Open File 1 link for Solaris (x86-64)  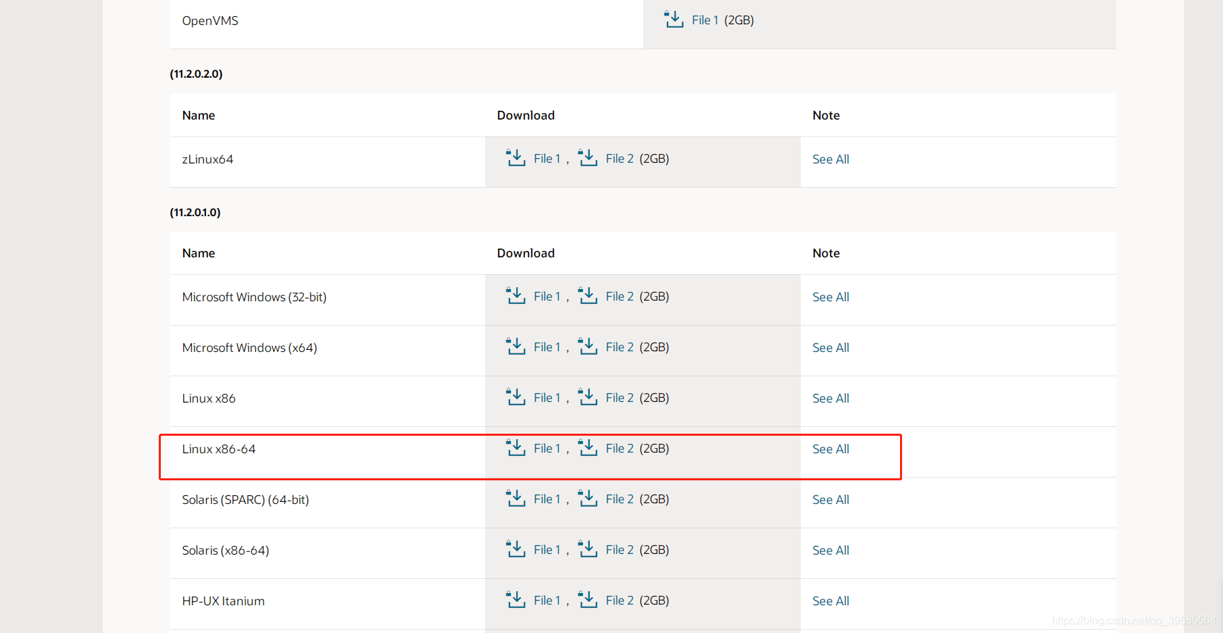547,550
